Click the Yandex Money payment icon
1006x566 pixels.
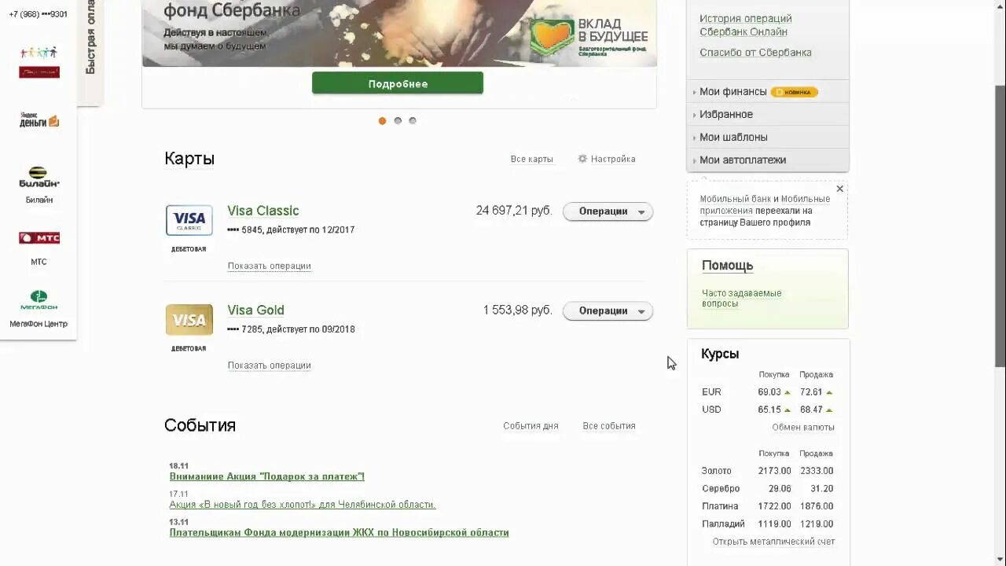point(39,119)
